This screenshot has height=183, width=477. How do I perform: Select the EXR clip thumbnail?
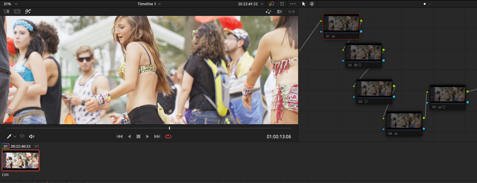[20, 160]
